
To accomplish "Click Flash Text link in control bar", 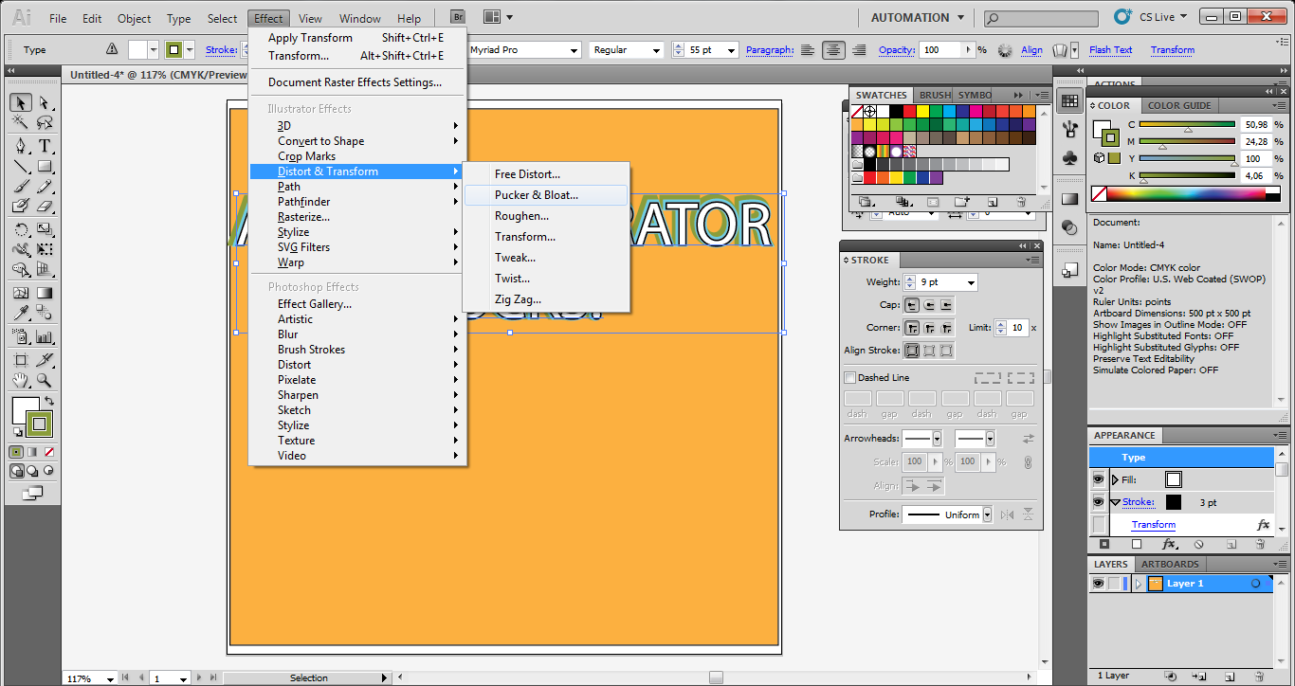I will tap(1110, 50).
